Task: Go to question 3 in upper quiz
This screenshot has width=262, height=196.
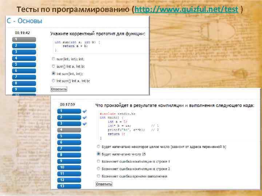Action: pyautogui.click(x=24, y=52)
